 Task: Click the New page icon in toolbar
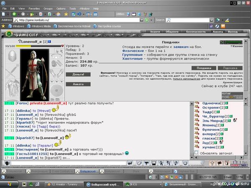3,14
